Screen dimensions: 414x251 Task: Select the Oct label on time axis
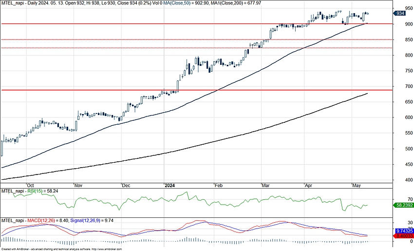[x=30, y=186]
